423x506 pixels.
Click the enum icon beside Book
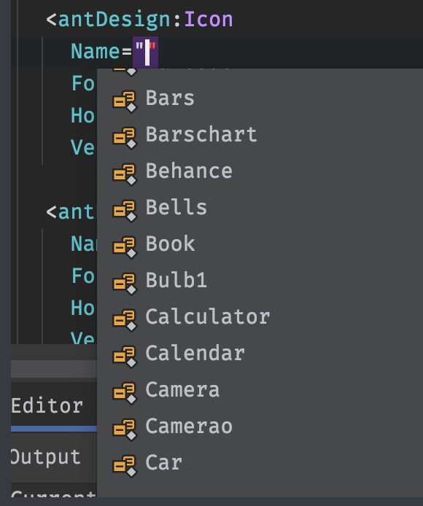coord(125,247)
